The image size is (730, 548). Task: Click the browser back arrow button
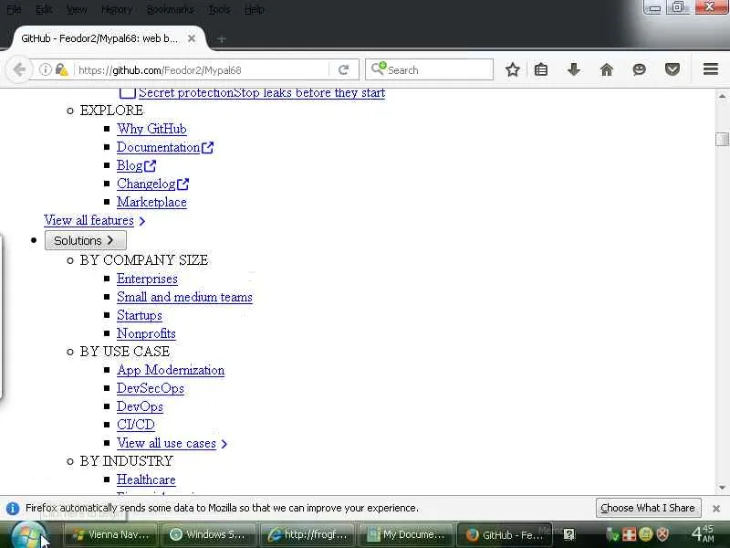point(19,70)
